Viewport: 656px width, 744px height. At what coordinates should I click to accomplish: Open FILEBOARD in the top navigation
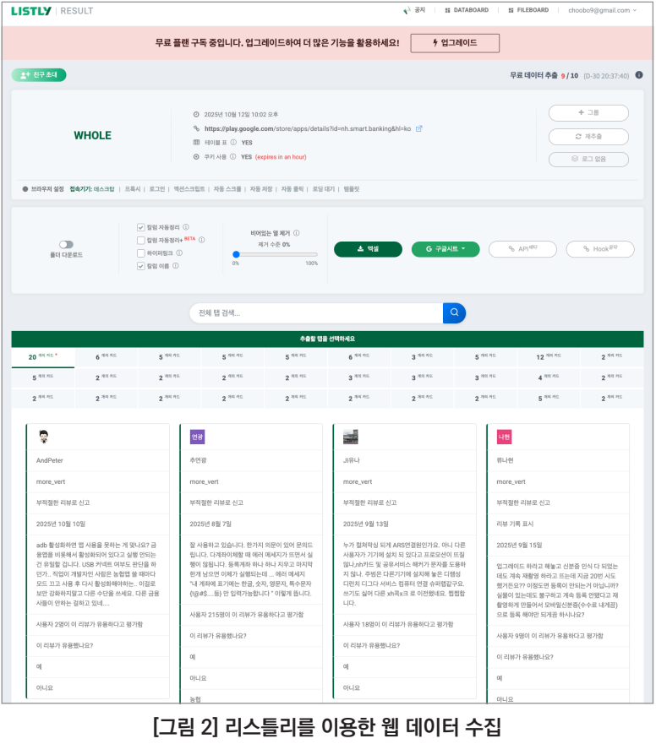(528, 10)
